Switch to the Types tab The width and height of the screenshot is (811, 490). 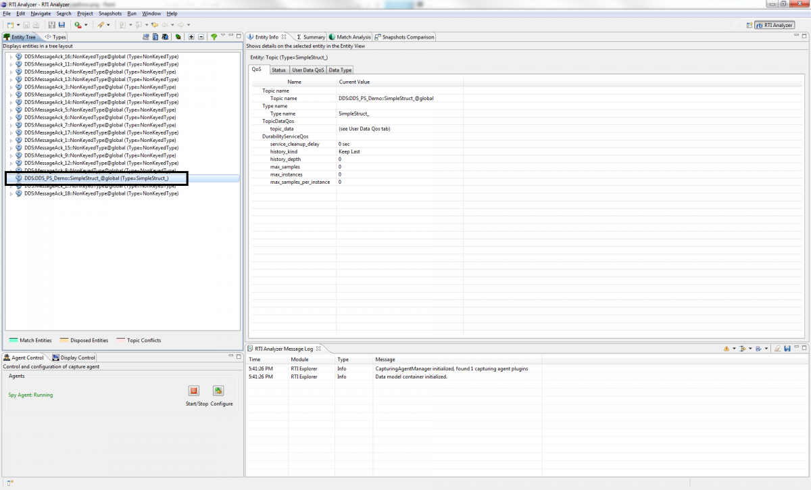click(56, 37)
